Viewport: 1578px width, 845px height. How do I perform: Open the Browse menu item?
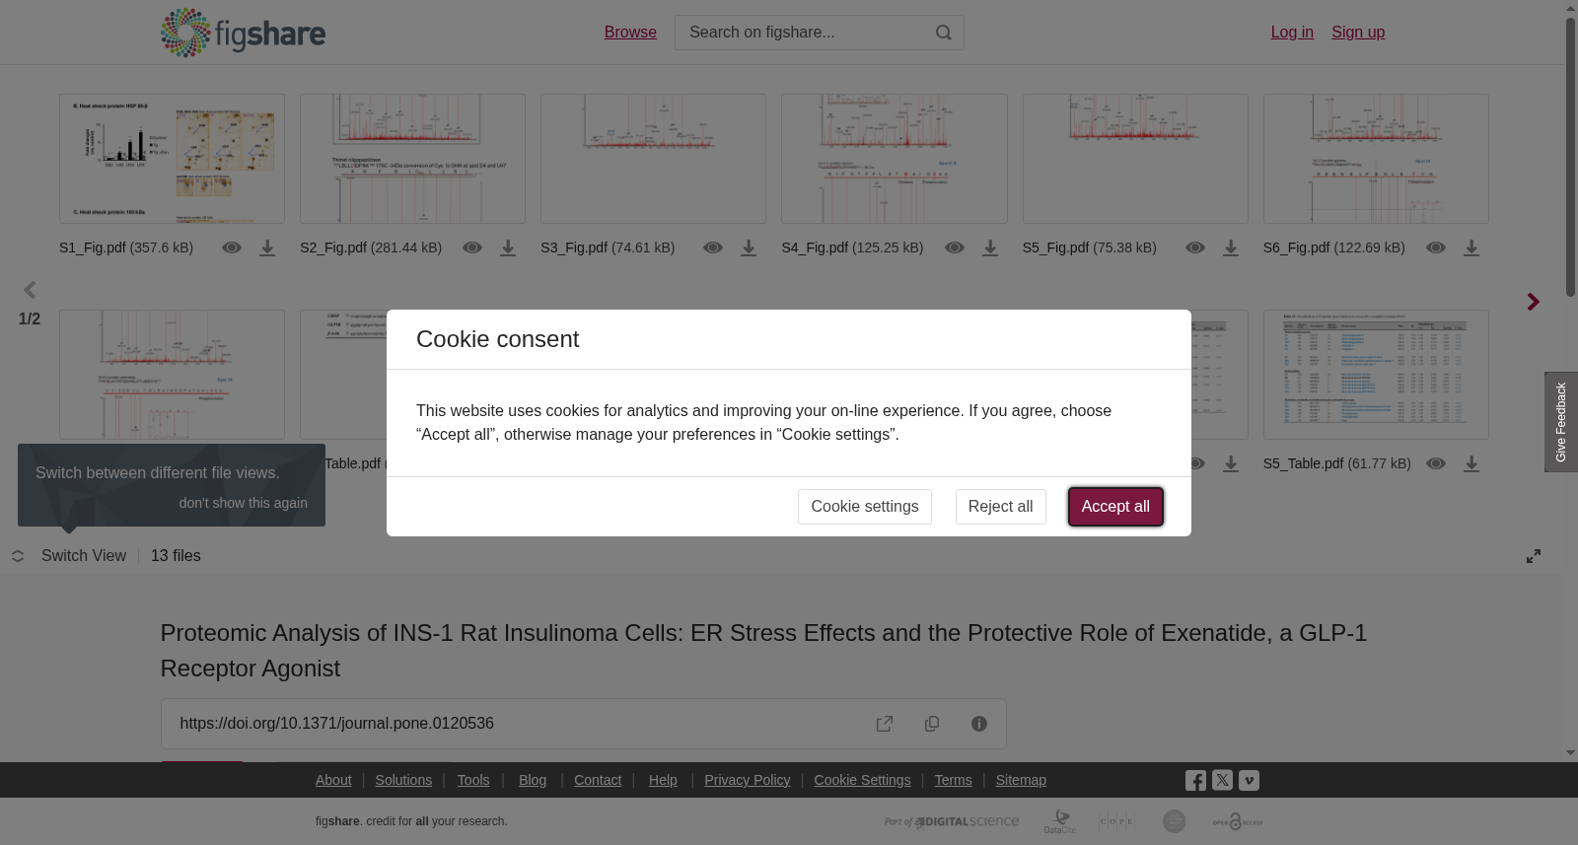coord(630,33)
